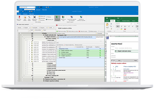Open Předvolby DP in ribbon
The image size is (154, 107).
[x=50, y=19]
